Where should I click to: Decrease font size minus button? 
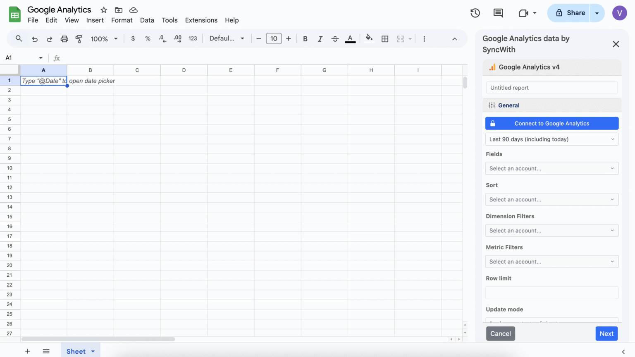[259, 38]
